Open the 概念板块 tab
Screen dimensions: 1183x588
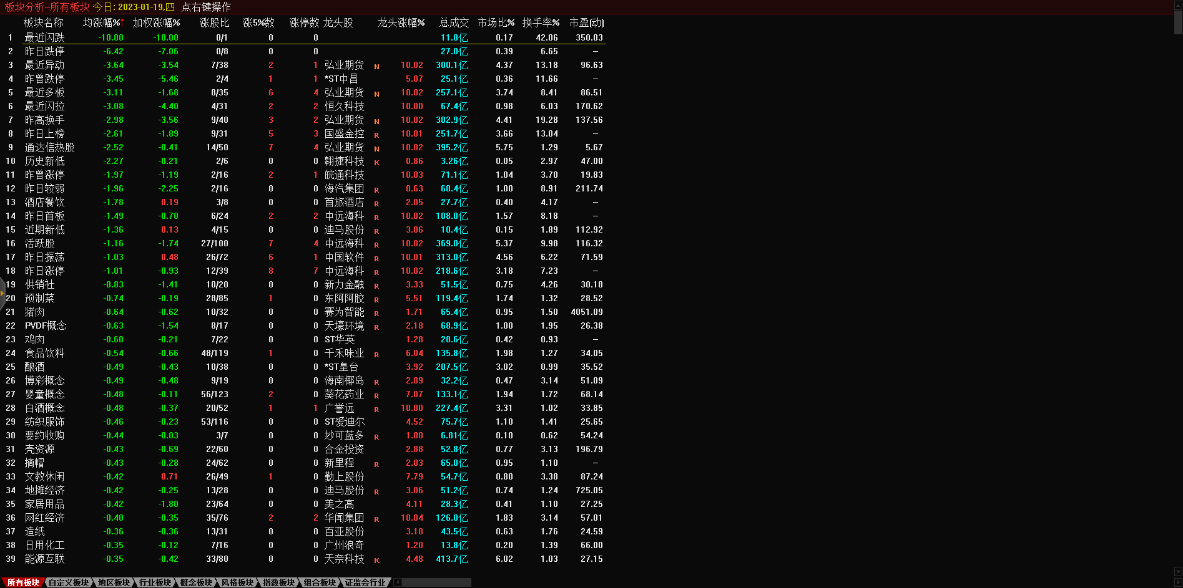coord(196,582)
